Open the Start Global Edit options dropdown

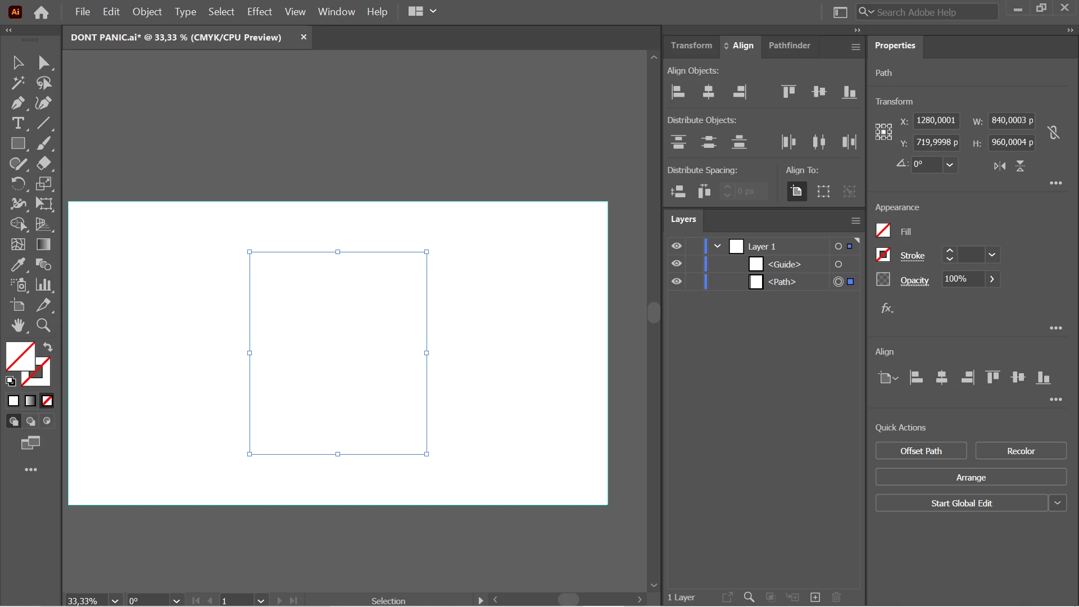(1058, 503)
